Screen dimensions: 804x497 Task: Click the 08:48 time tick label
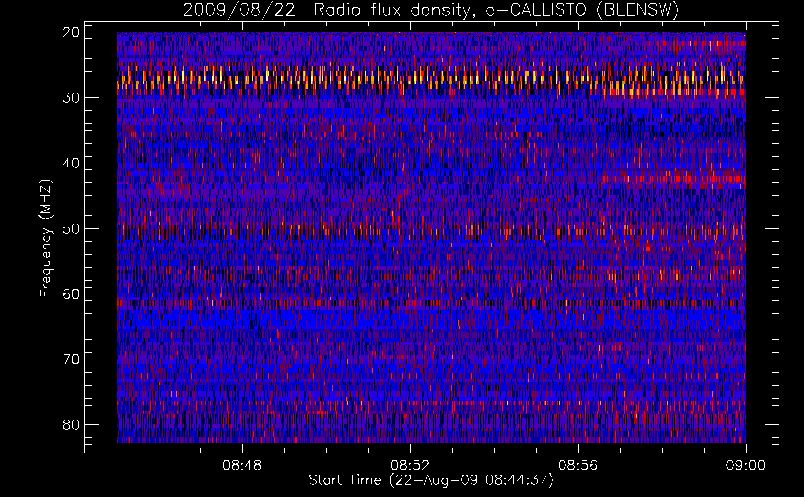pyautogui.click(x=242, y=466)
